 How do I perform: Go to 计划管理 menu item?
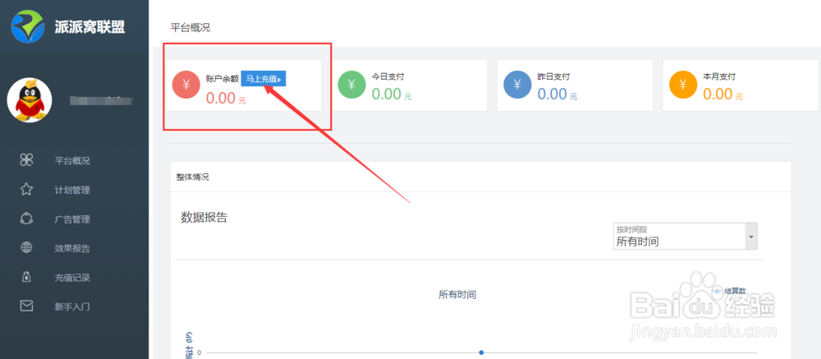point(72,191)
